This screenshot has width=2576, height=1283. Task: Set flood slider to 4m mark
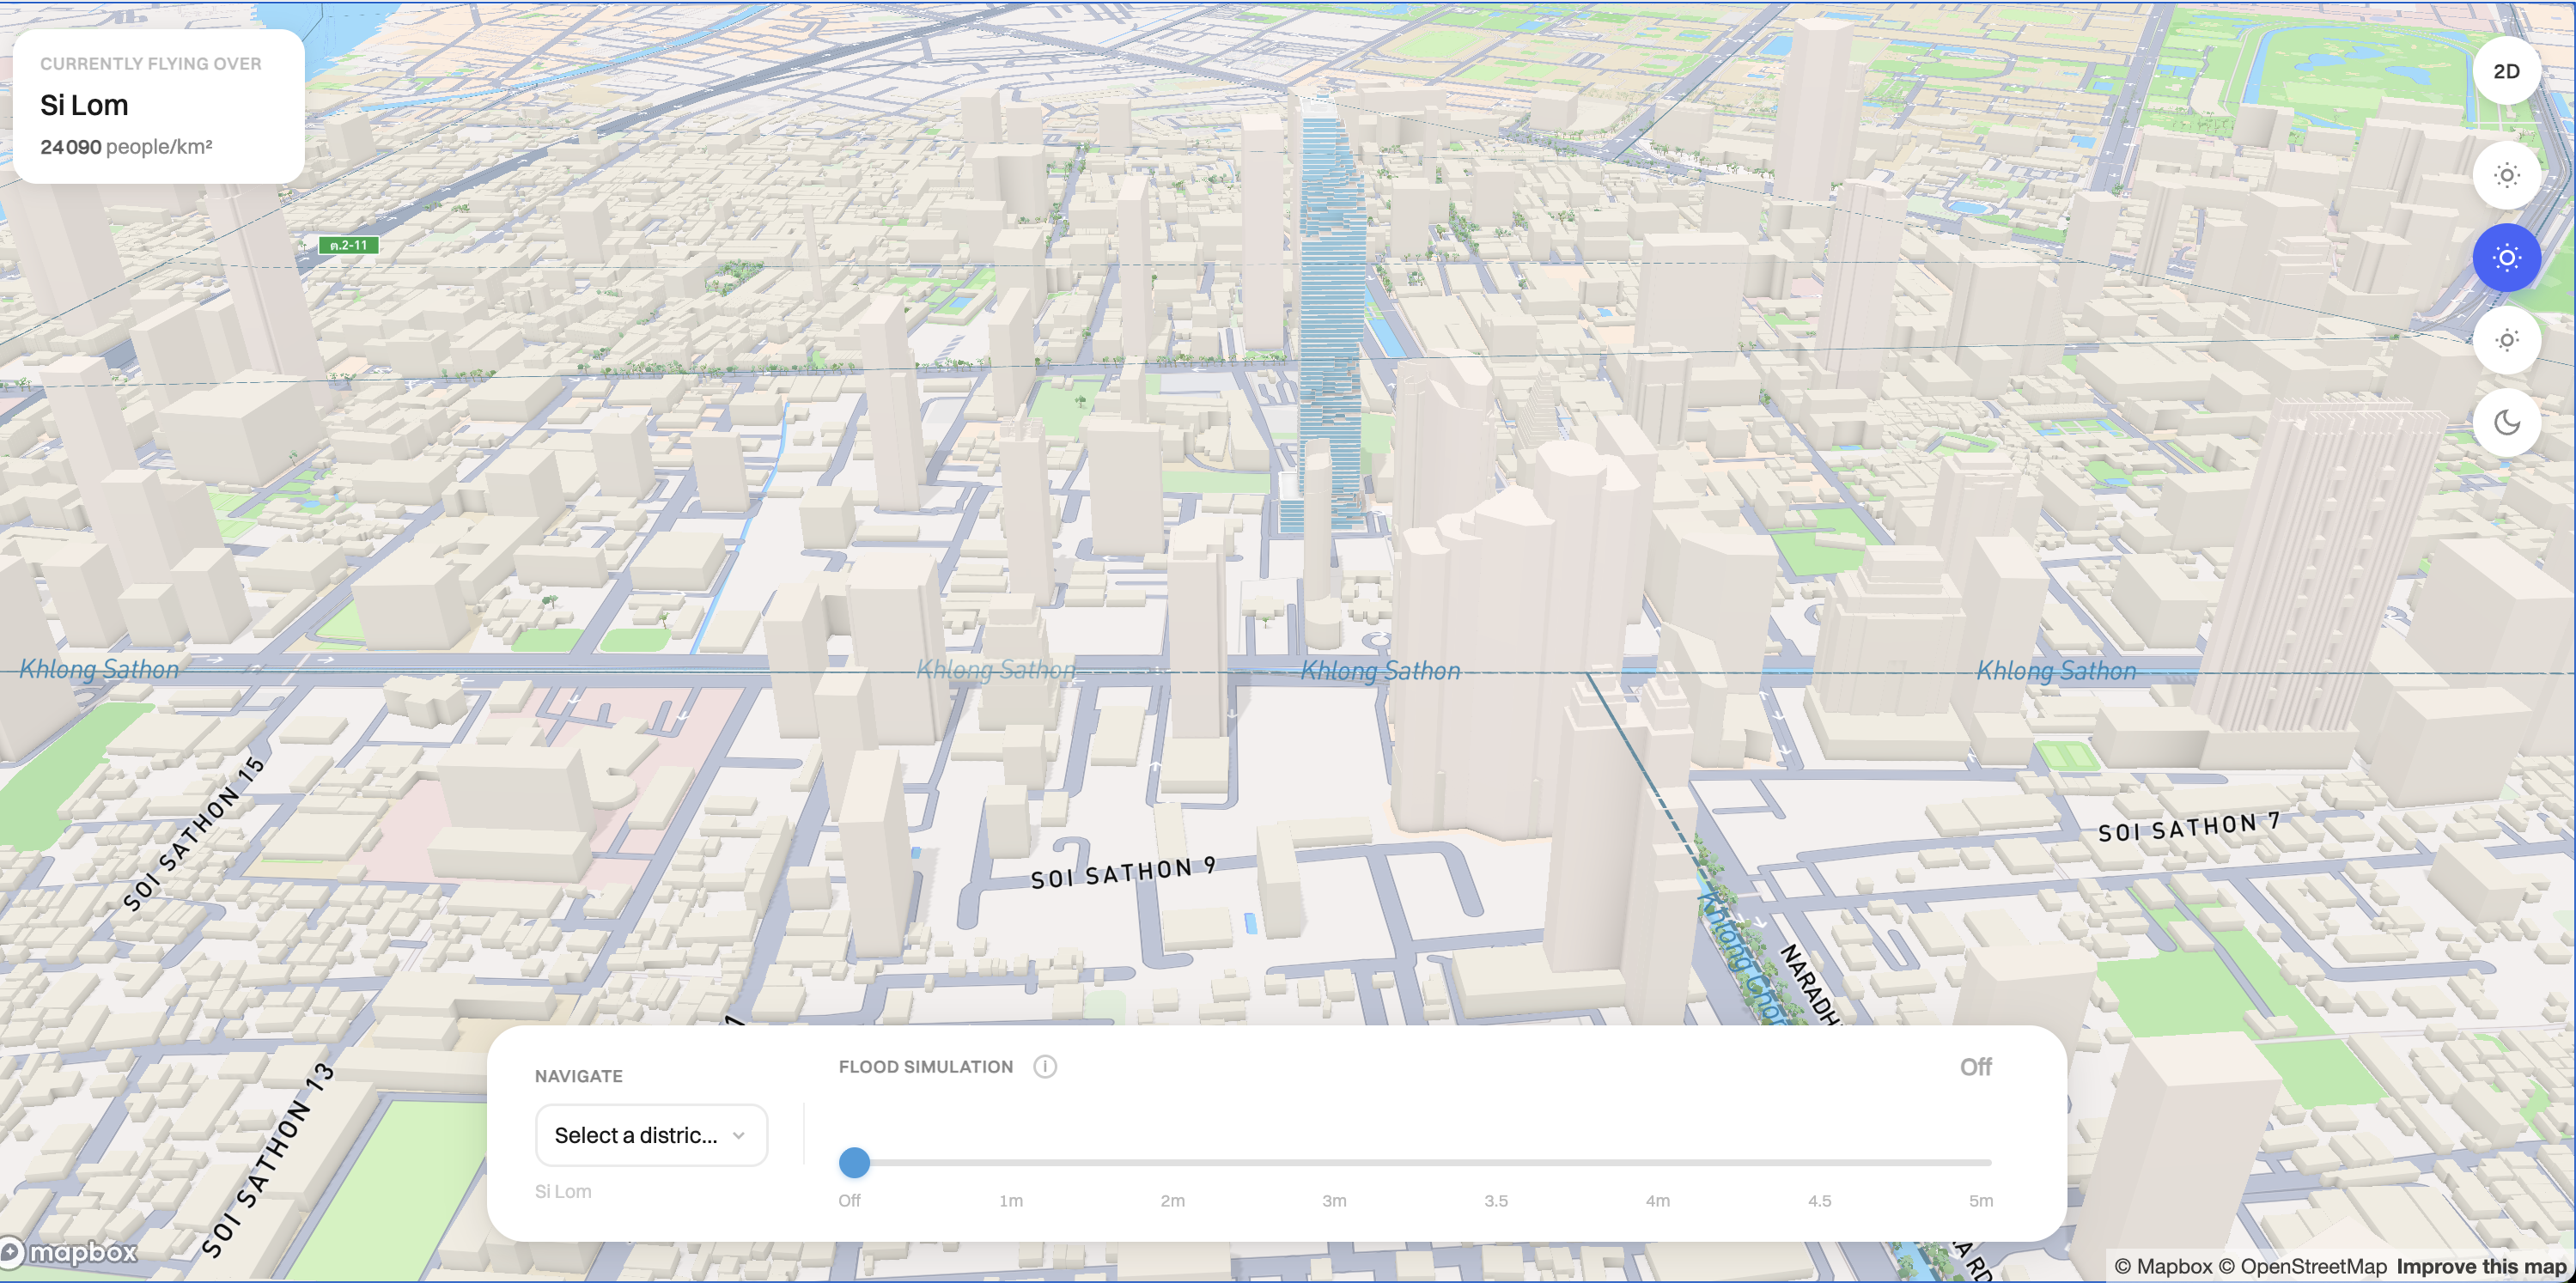pyautogui.click(x=1657, y=1200)
